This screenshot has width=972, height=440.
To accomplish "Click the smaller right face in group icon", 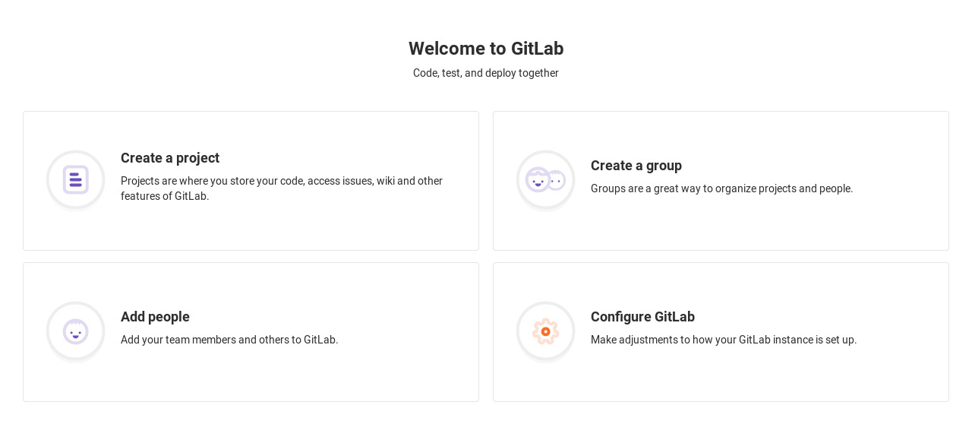I will tap(557, 180).
